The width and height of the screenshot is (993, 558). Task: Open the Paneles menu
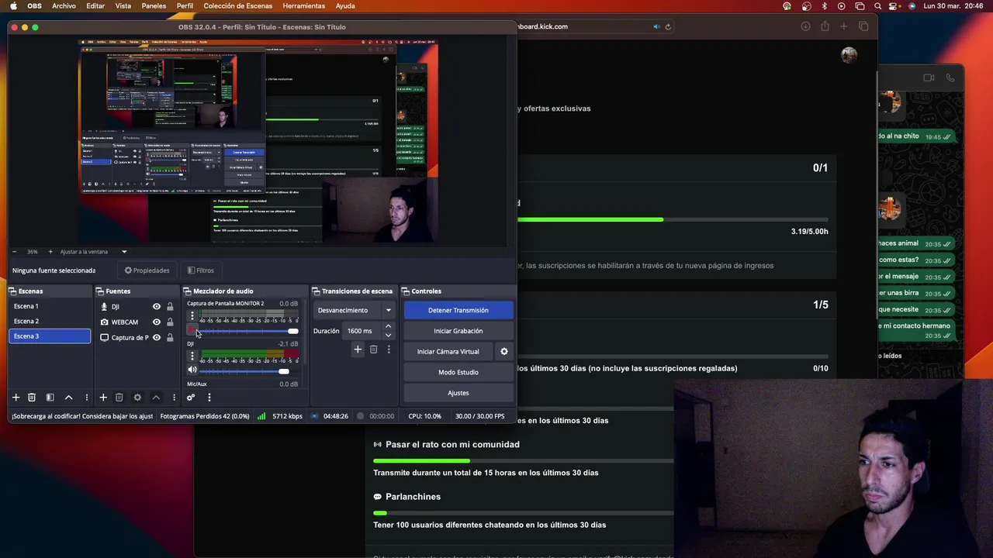pos(154,5)
